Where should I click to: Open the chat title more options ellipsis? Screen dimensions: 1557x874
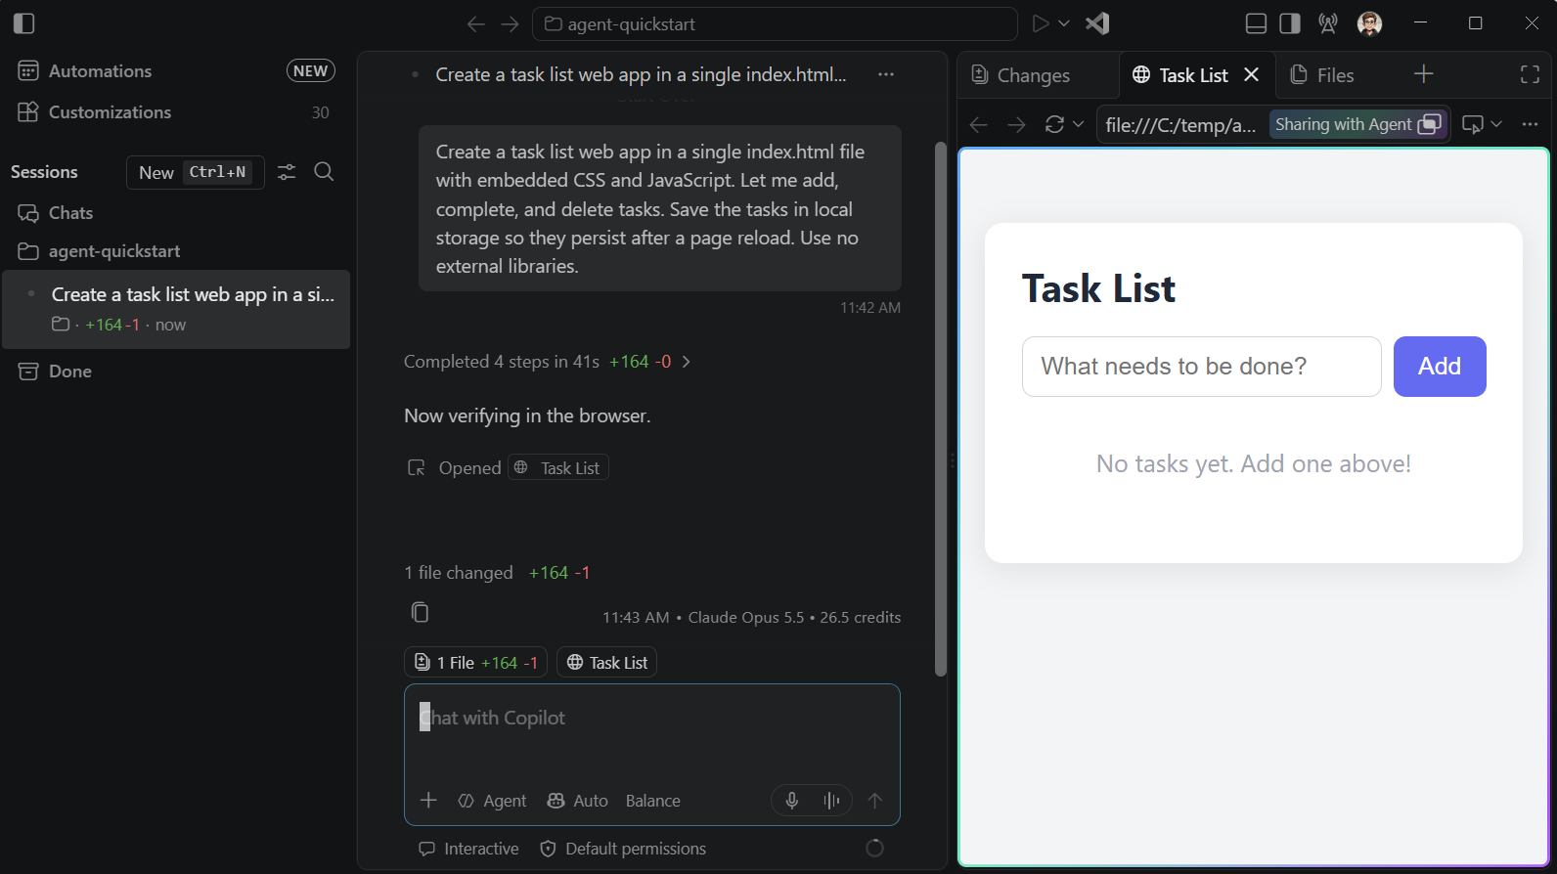(886, 74)
